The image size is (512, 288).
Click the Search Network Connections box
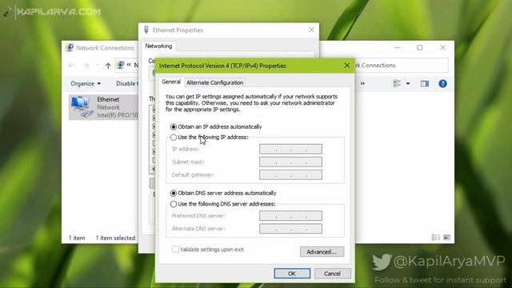click(x=402, y=66)
